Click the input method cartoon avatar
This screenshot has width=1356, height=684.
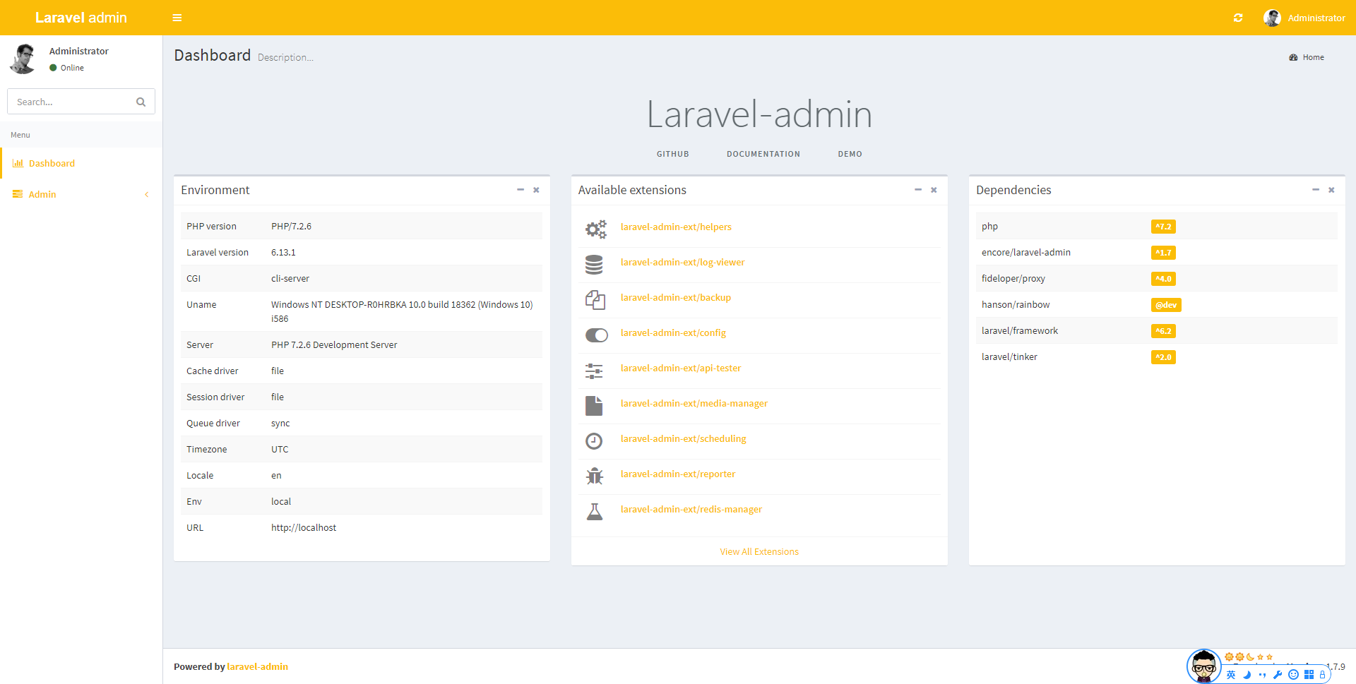(x=1203, y=666)
